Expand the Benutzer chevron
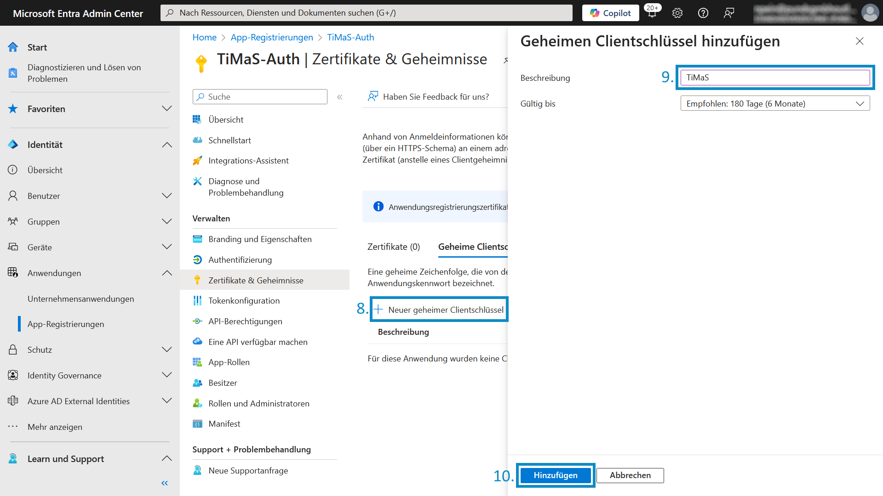The width and height of the screenshot is (883, 496). [167, 196]
